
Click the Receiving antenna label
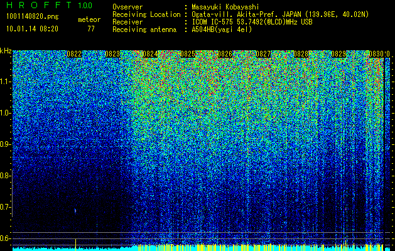click(144, 29)
